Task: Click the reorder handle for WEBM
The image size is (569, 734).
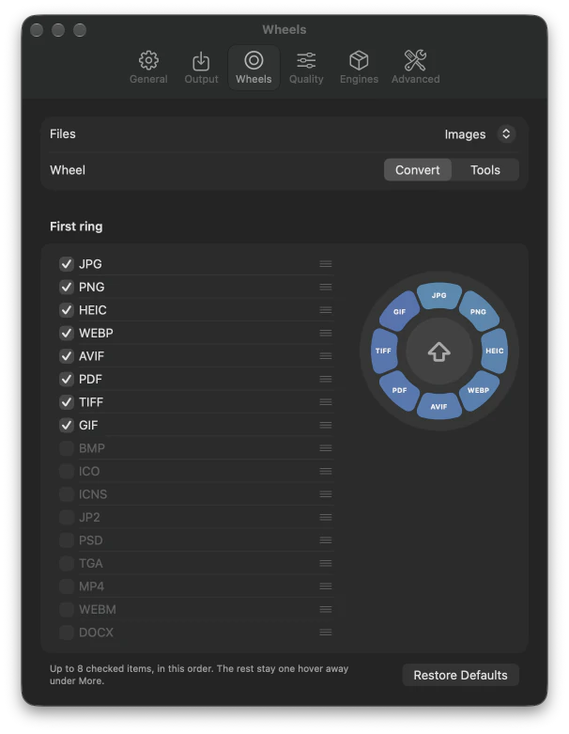Action: [326, 609]
